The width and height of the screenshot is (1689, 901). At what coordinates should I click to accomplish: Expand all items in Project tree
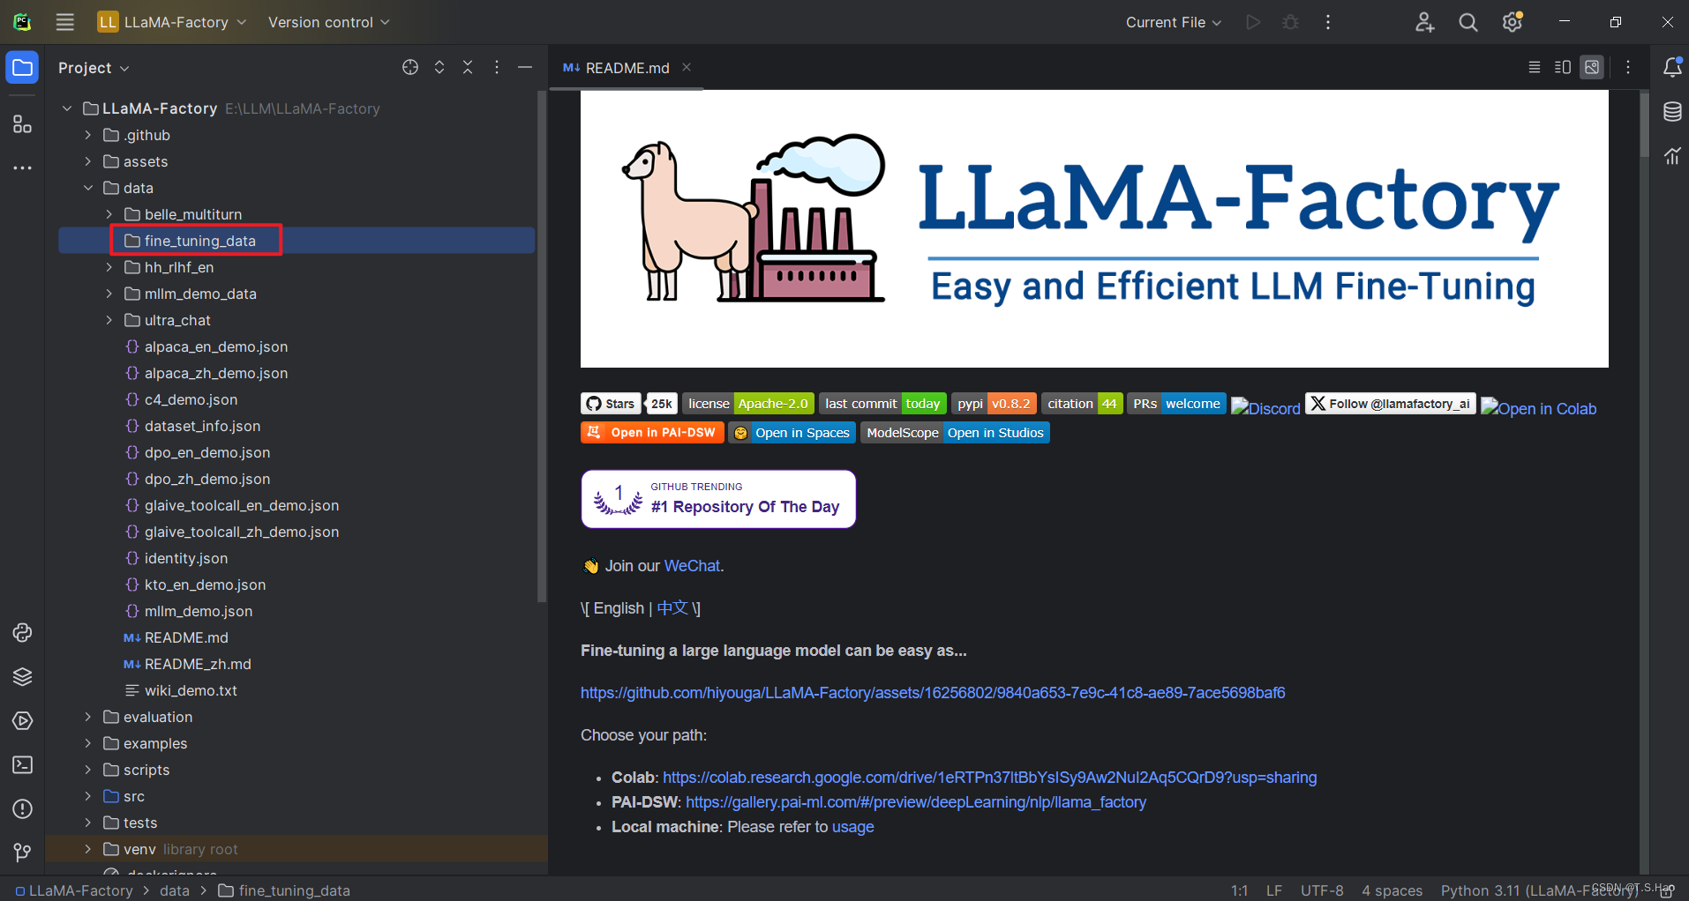(439, 68)
